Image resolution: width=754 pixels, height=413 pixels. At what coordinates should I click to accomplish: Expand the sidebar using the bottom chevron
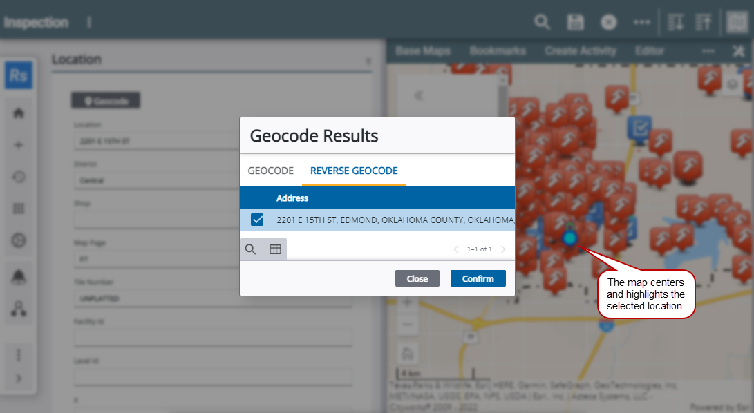[x=19, y=378]
